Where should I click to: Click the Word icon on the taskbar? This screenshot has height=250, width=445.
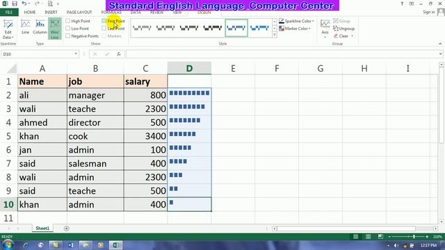click(70, 245)
